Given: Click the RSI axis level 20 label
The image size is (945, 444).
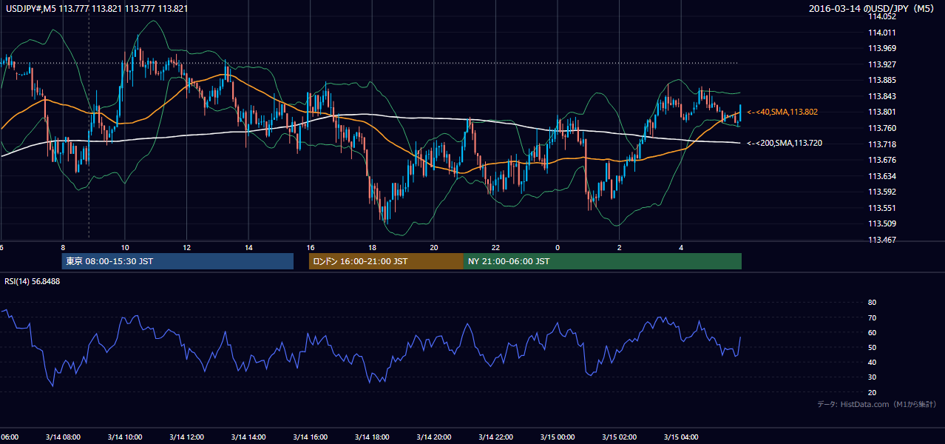Looking at the screenshot, I should click(873, 392).
